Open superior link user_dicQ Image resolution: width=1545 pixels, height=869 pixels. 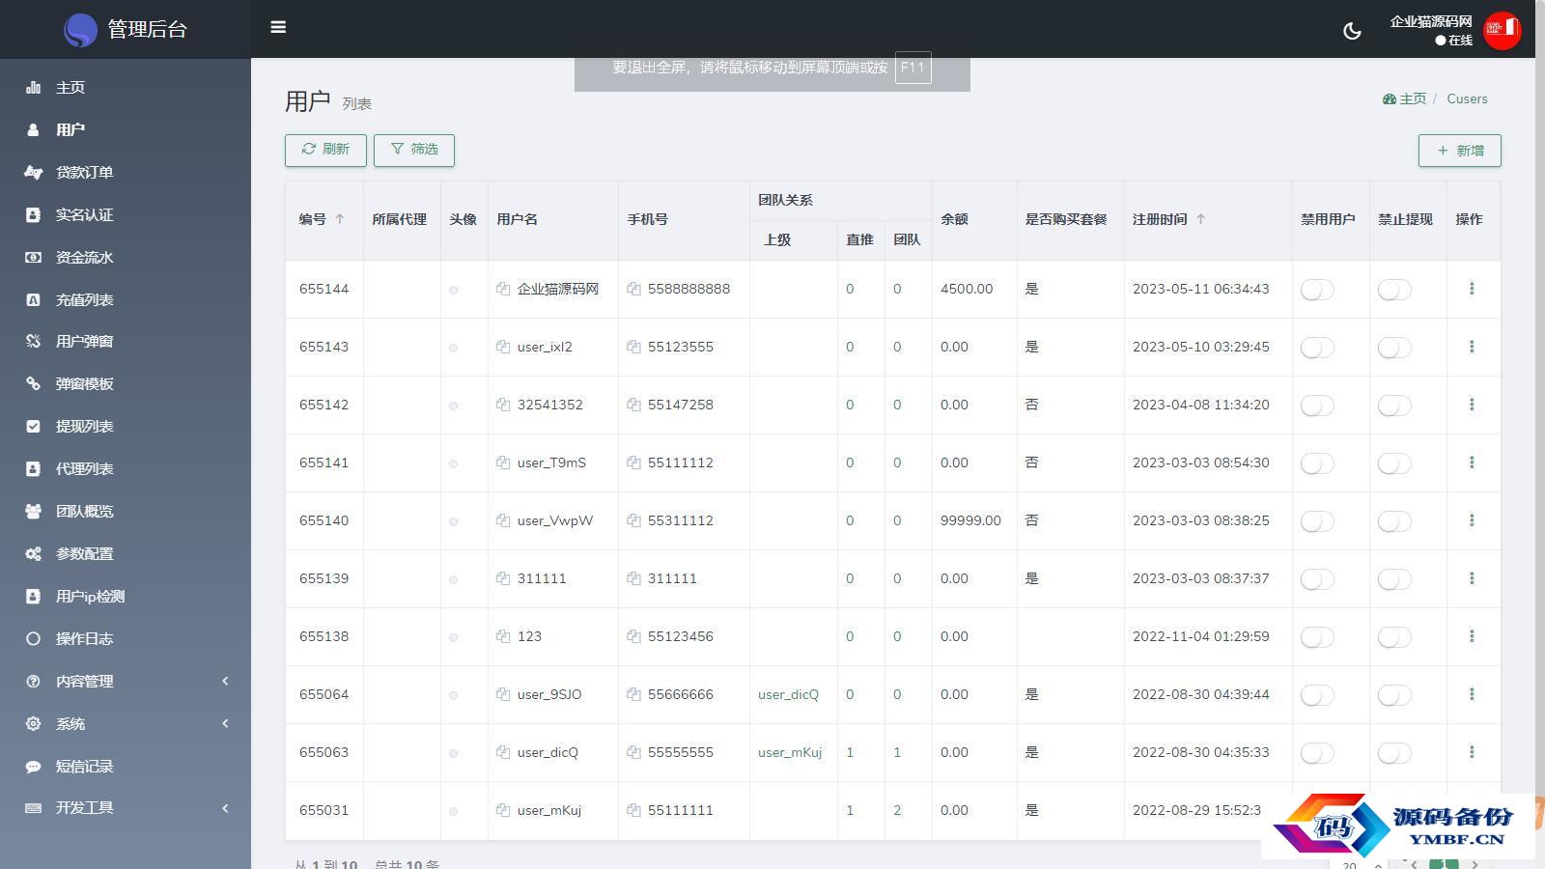788,694
